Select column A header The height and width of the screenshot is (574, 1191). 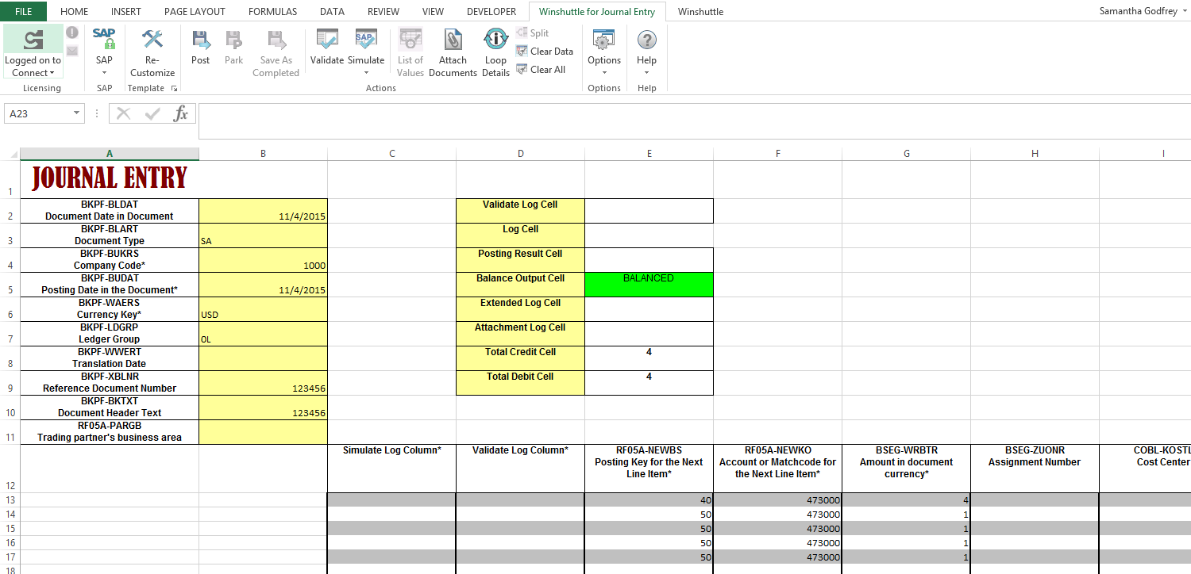click(x=110, y=154)
